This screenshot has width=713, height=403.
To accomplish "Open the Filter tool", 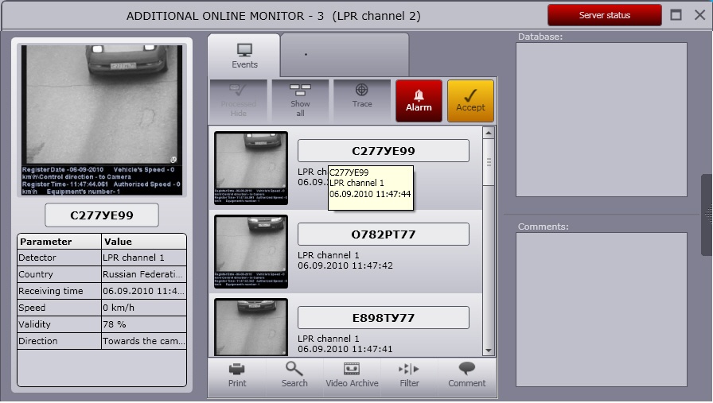I will [409, 375].
